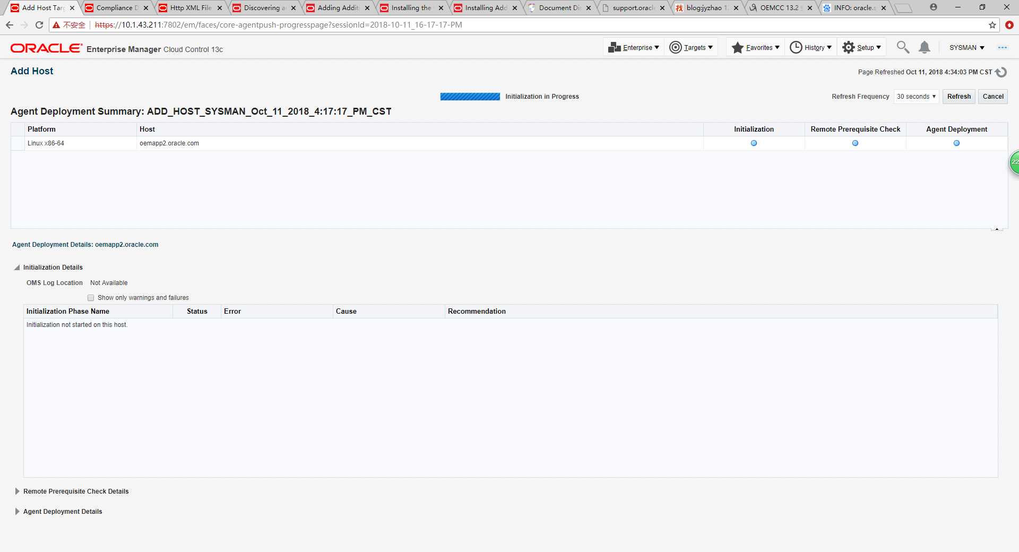Switch to the Compliance tab

point(117,8)
